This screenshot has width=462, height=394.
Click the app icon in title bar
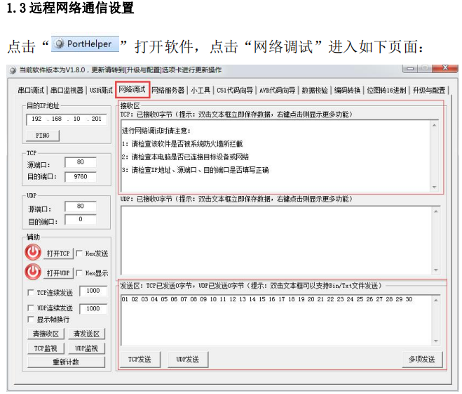pyautogui.click(x=12, y=70)
